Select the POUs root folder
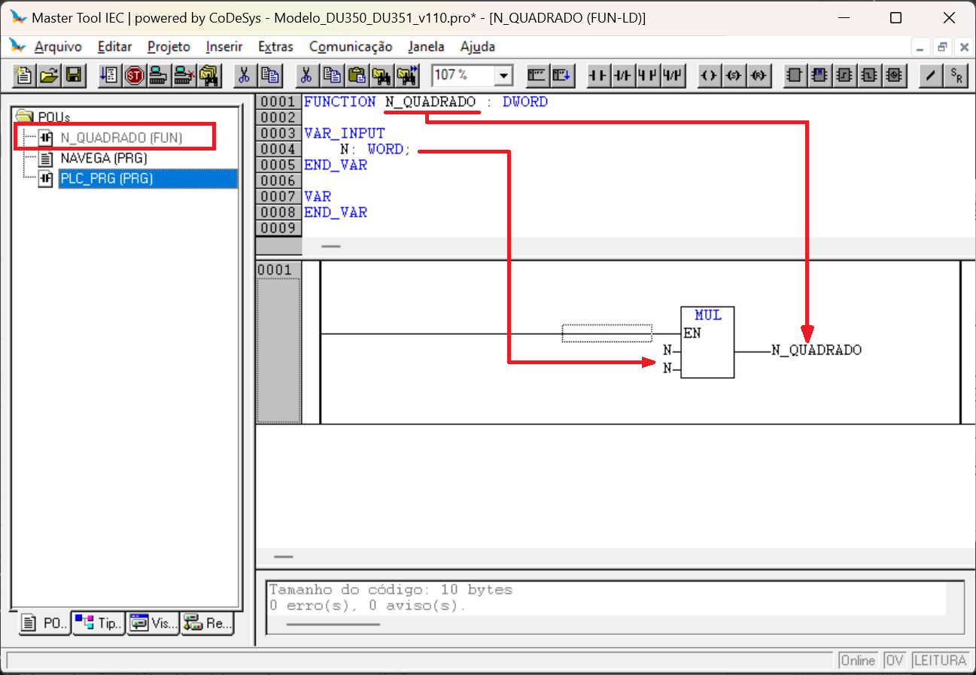 click(x=53, y=117)
